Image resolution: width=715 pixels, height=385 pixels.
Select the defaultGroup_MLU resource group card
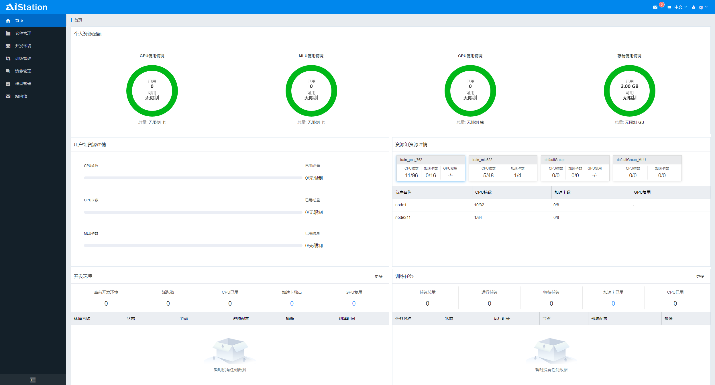pos(647,168)
